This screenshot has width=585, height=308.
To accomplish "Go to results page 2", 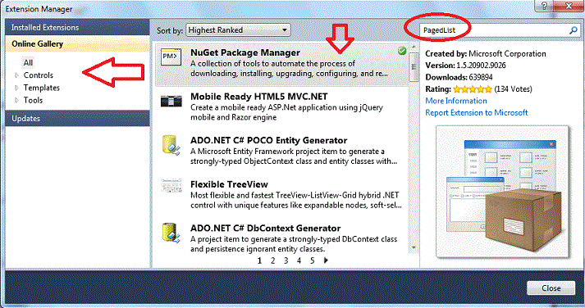I will pos(272,260).
